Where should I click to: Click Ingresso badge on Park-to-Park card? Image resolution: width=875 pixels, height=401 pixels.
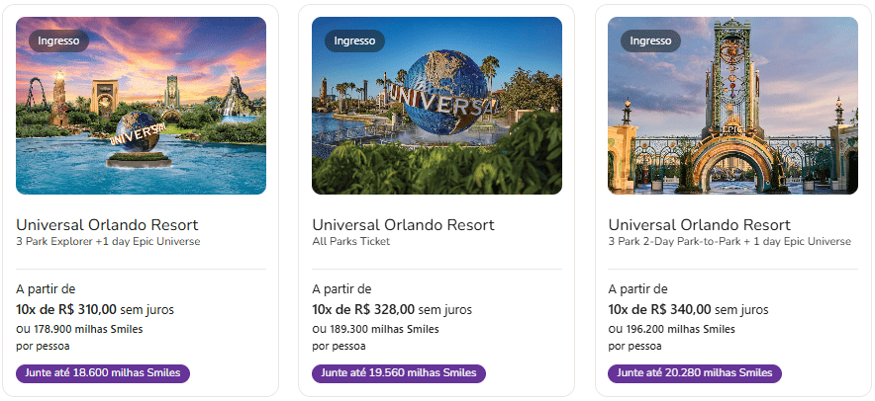coord(650,40)
